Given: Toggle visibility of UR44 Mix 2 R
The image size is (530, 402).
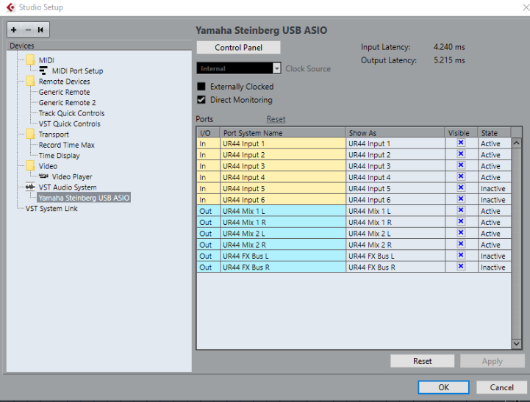Looking at the screenshot, I should 460,244.
